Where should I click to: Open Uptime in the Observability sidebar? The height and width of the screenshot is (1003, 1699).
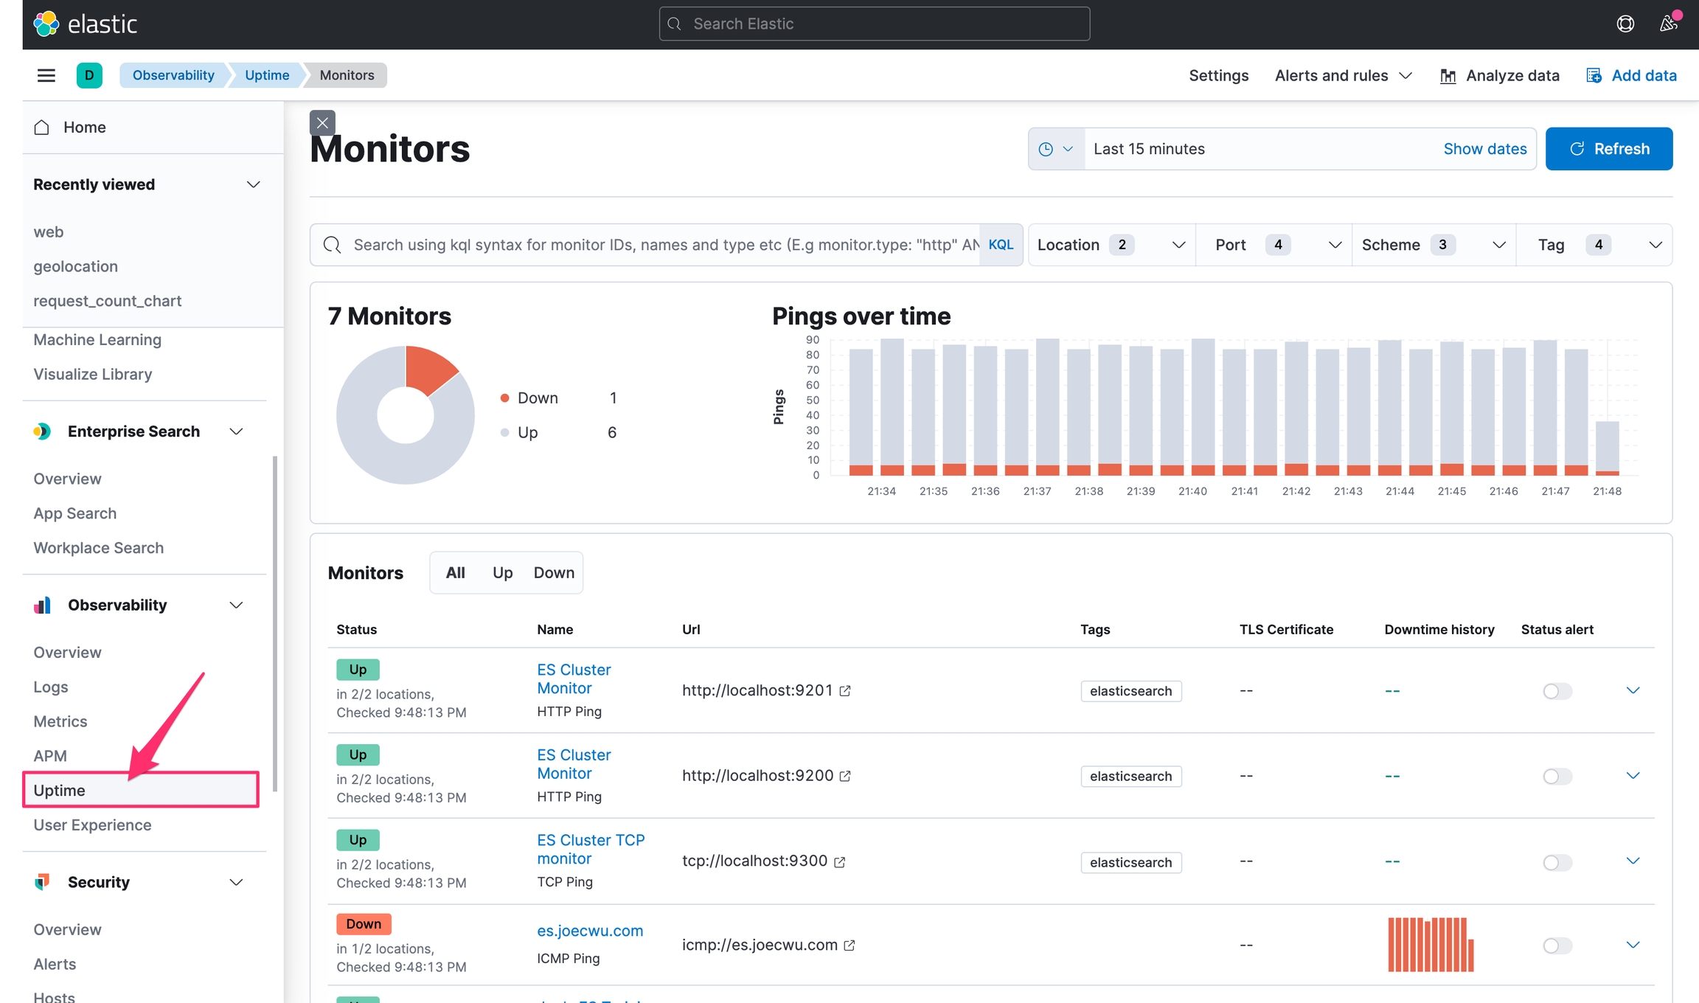[59, 791]
